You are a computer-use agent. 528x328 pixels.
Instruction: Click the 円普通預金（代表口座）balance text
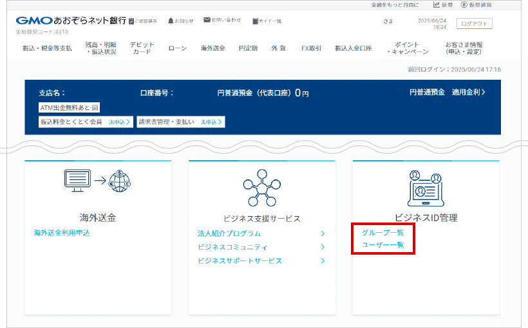point(263,93)
